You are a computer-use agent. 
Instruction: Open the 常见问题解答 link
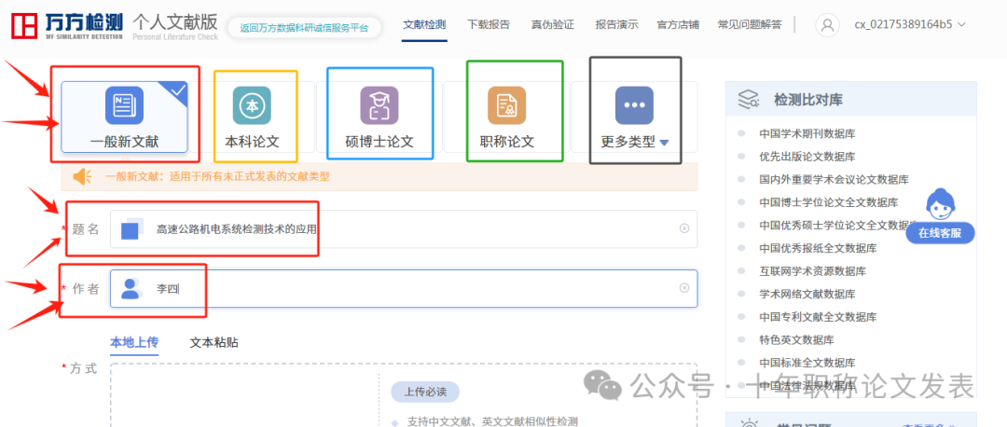point(750,24)
